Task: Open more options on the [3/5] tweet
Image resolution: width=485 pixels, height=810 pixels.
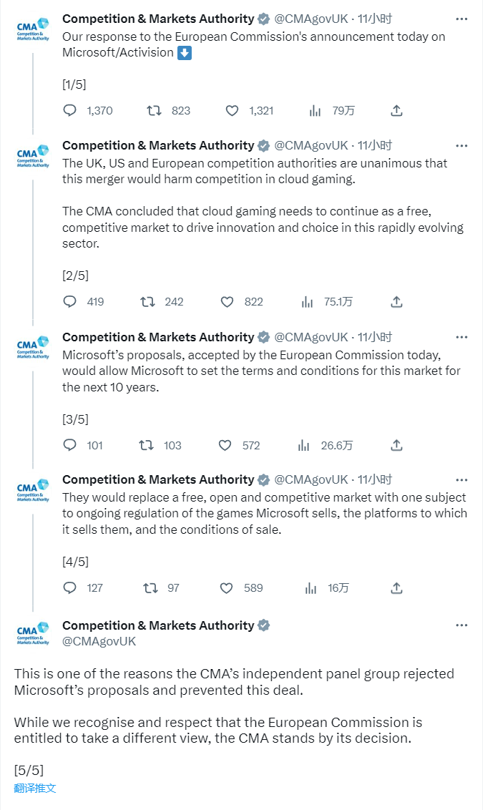Action: [461, 337]
